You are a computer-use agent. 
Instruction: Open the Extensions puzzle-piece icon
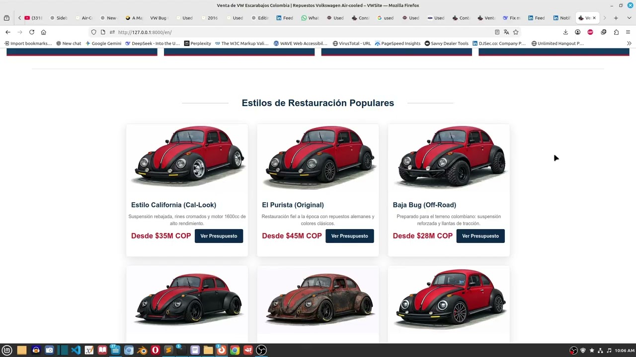pyautogui.click(x=616, y=32)
